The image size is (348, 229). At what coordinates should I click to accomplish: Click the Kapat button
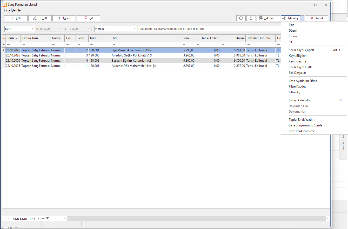[317, 18]
